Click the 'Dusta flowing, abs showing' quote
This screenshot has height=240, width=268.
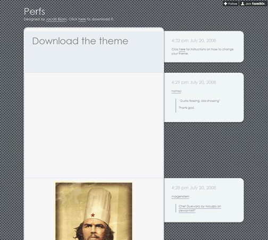(199, 101)
